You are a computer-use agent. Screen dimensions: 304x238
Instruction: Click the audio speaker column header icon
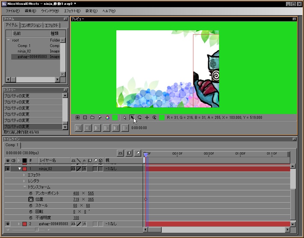(x=13, y=160)
